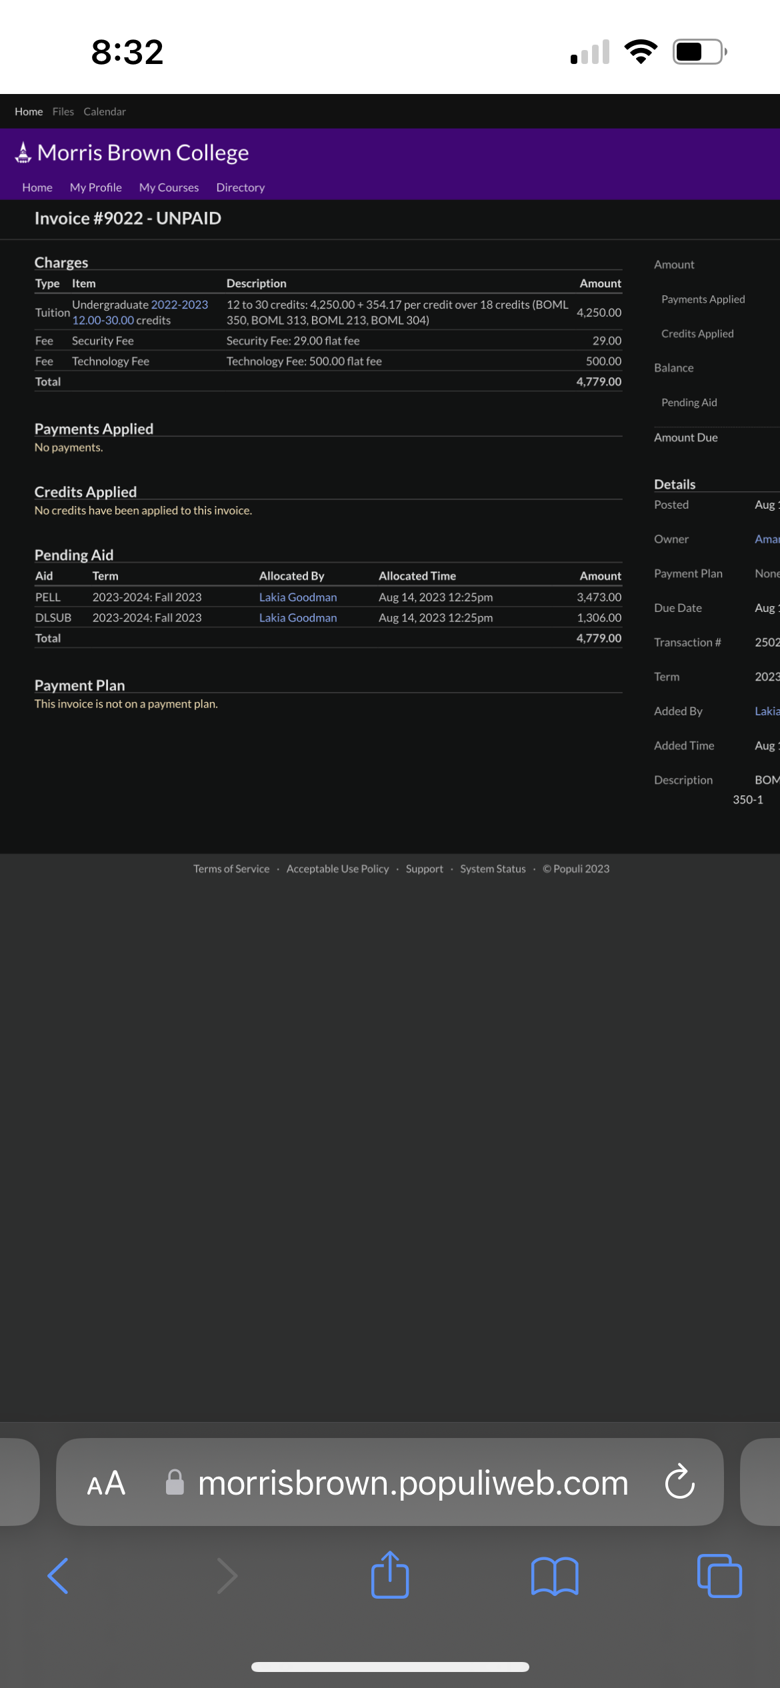Open the top bar Home menu
Image resolution: width=780 pixels, height=1688 pixels.
[29, 111]
